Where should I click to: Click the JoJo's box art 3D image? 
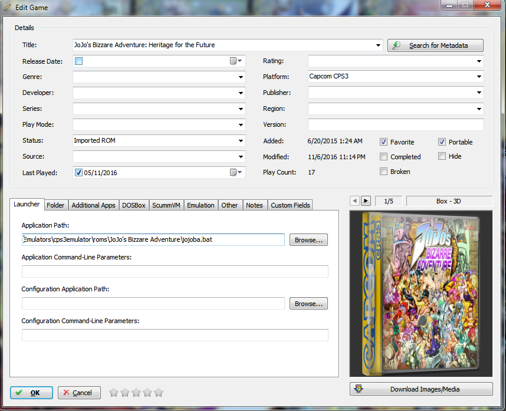tap(421, 294)
